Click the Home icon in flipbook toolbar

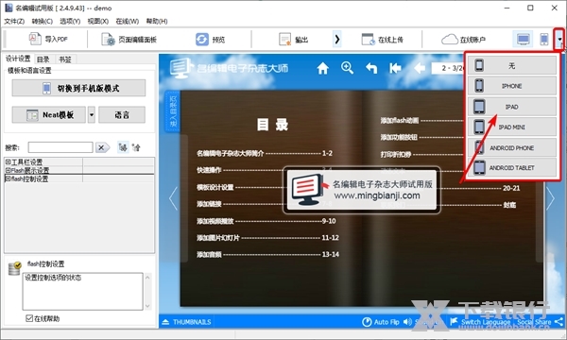322,68
